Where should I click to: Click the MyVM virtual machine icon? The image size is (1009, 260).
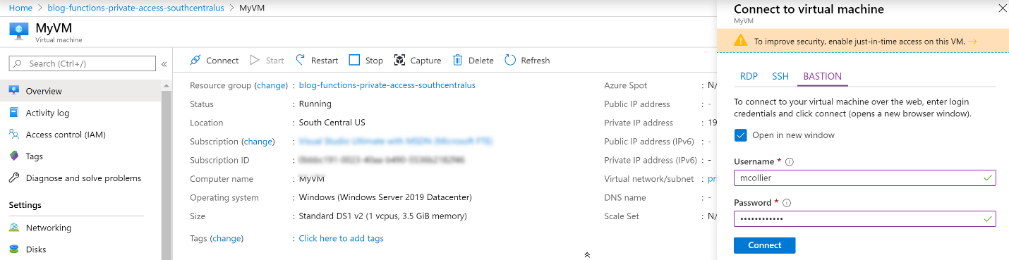(x=18, y=32)
